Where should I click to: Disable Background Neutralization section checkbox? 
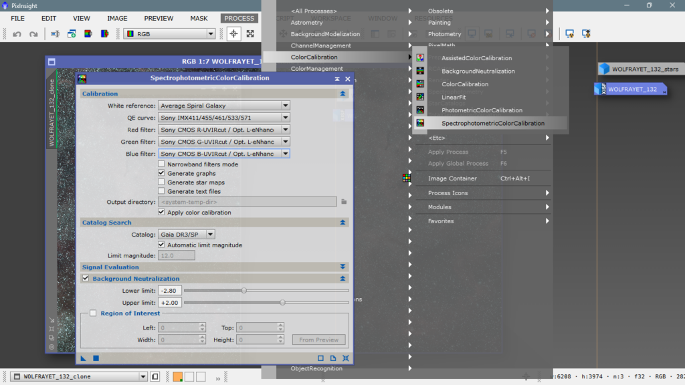86,279
